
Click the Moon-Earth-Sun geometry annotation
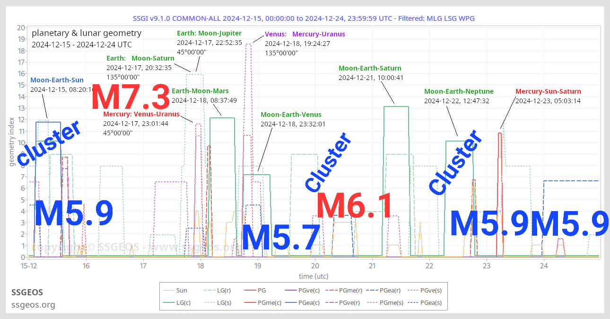coord(57,80)
